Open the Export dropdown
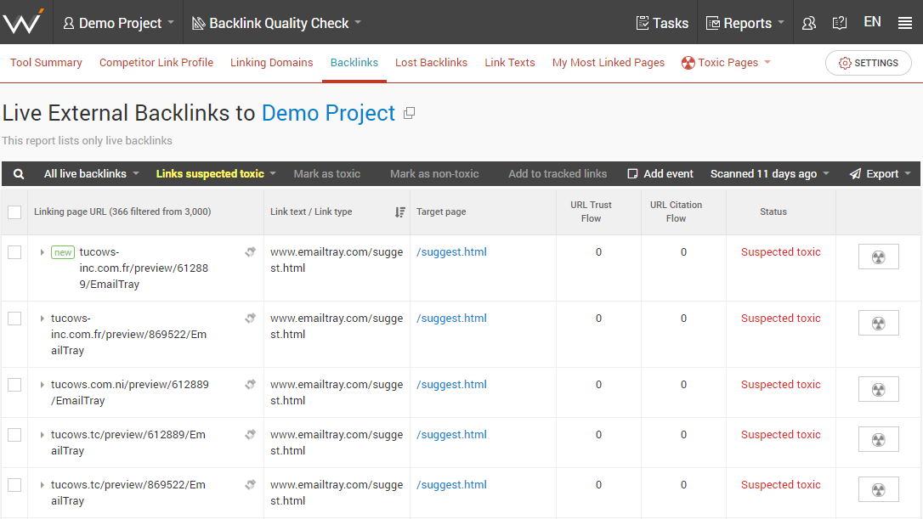This screenshot has width=923, height=519. (880, 174)
